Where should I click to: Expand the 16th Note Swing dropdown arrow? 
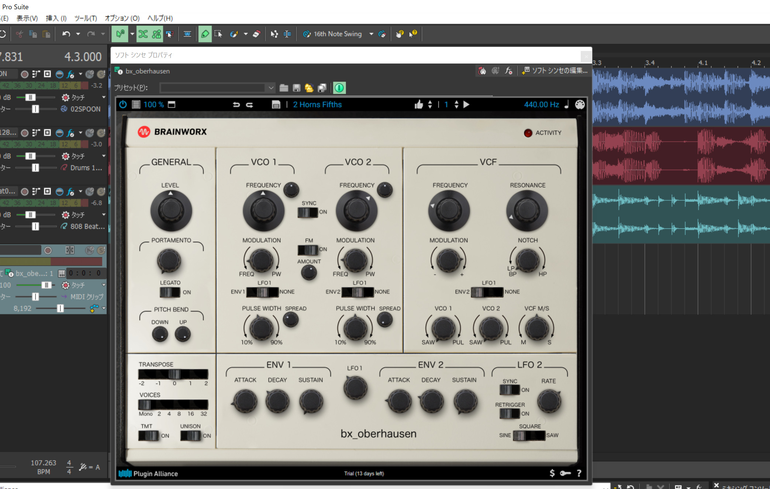click(371, 34)
